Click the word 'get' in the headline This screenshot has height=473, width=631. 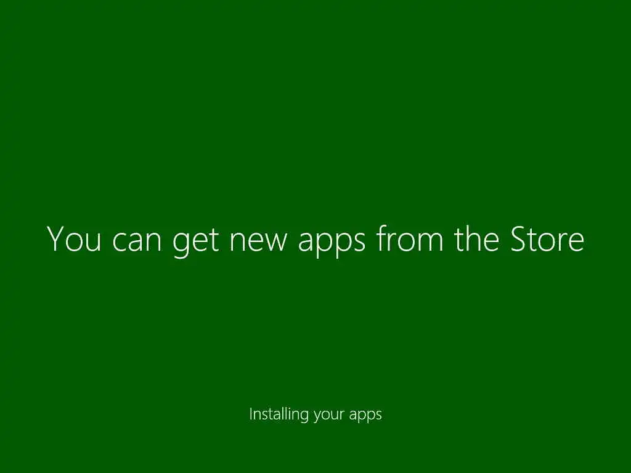(195, 243)
